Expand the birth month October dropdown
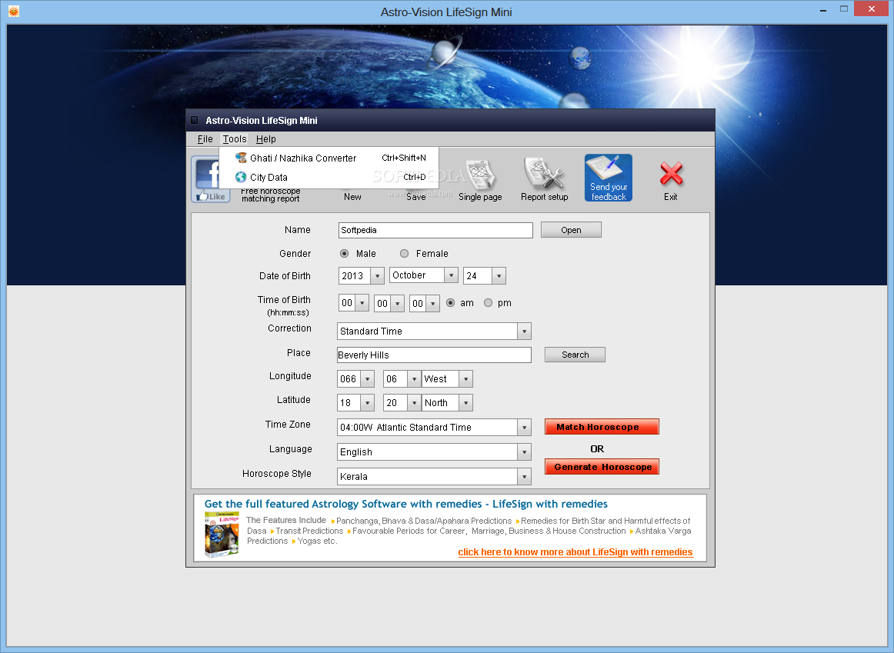The height and width of the screenshot is (653, 894). [451, 275]
